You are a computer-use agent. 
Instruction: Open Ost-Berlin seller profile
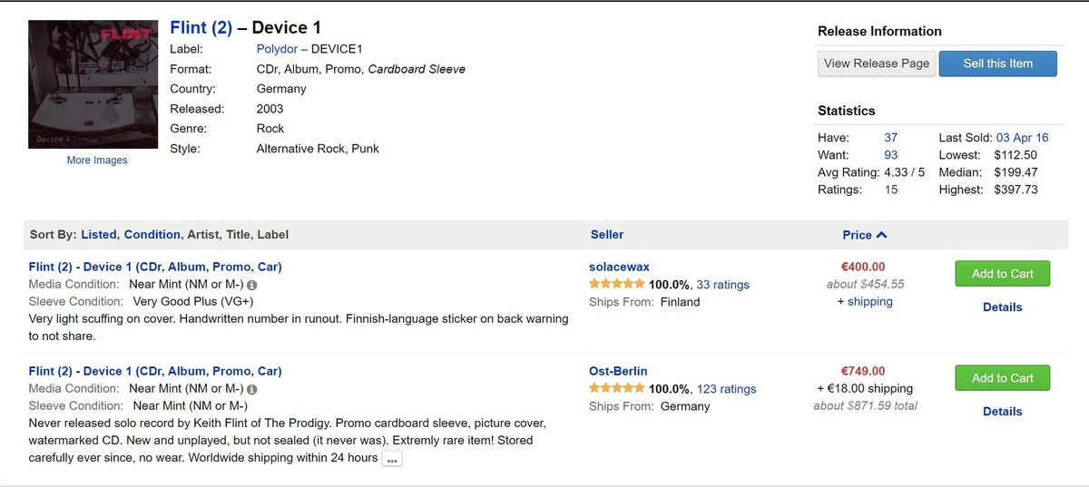tap(618, 371)
